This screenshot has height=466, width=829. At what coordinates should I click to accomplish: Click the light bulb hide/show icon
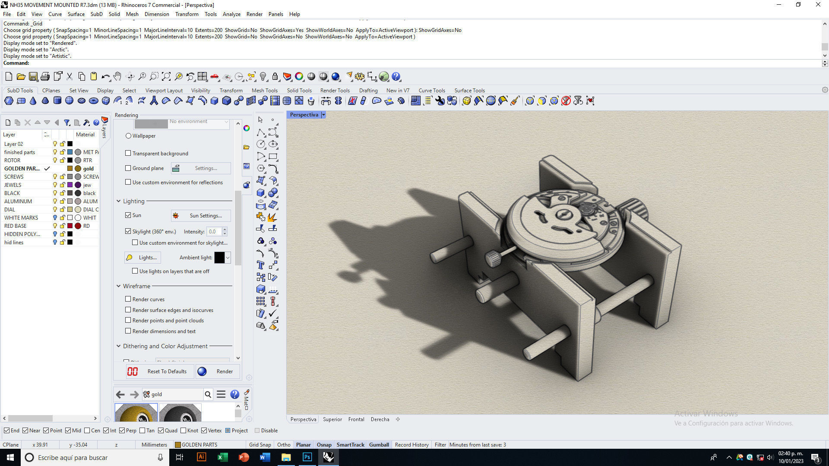263,77
